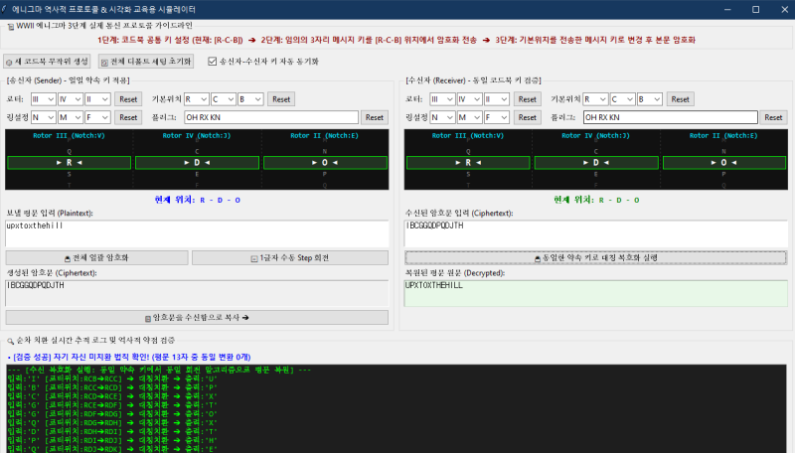Reset the receiver rotor selection

point(528,99)
